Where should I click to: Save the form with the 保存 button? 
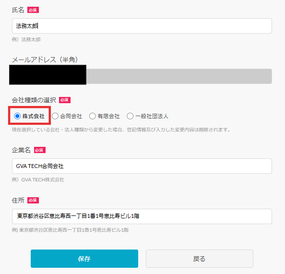coord(84,259)
